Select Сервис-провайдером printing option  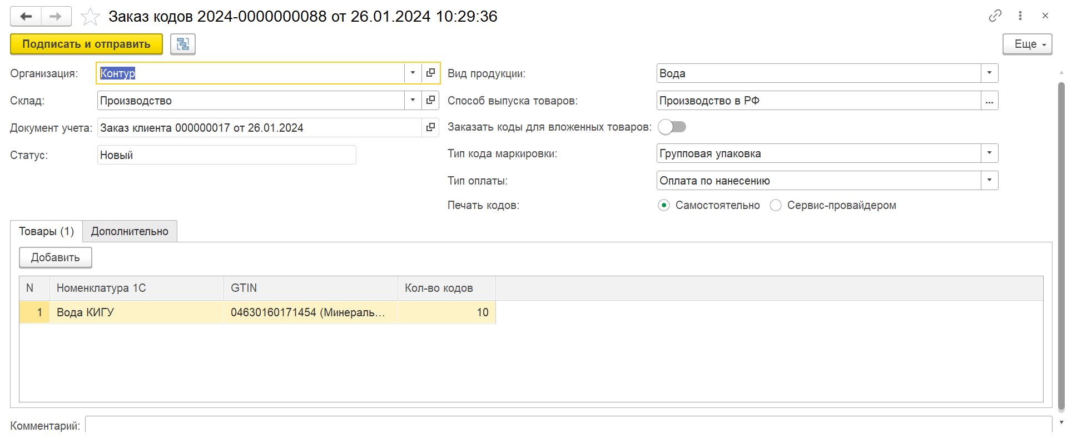(x=776, y=205)
